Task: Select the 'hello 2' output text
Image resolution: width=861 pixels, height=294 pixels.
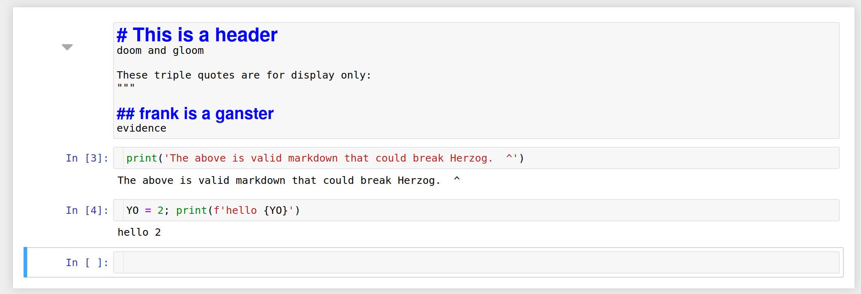Action: (x=139, y=232)
